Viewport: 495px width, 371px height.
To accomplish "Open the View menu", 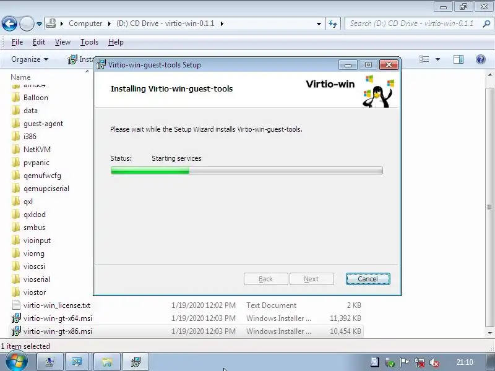I will (x=62, y=42).
